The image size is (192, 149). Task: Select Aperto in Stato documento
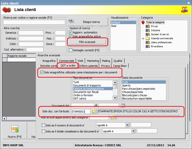144,85
